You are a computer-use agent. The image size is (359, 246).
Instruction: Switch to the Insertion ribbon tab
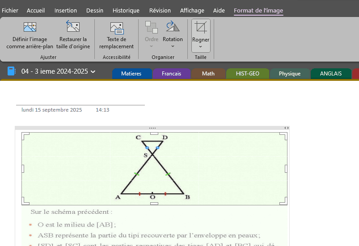[66, 11]
